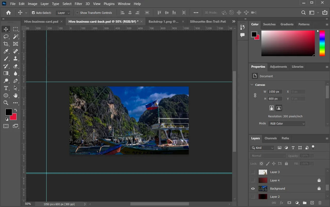Choose the Eyedropper tool

pos(6,51)
